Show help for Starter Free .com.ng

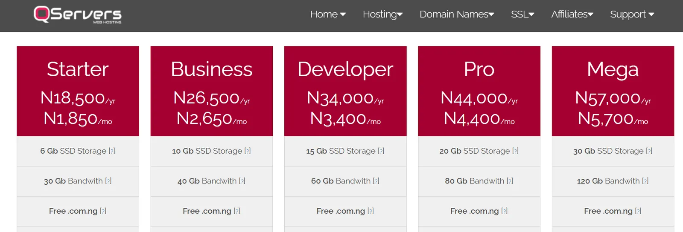[x=103, y=211]
